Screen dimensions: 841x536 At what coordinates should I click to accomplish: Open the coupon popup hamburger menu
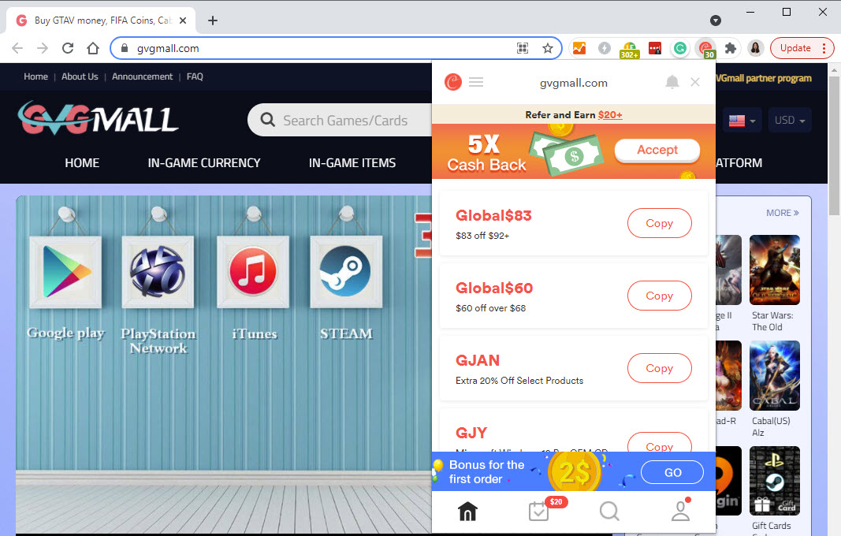point(476,82)
